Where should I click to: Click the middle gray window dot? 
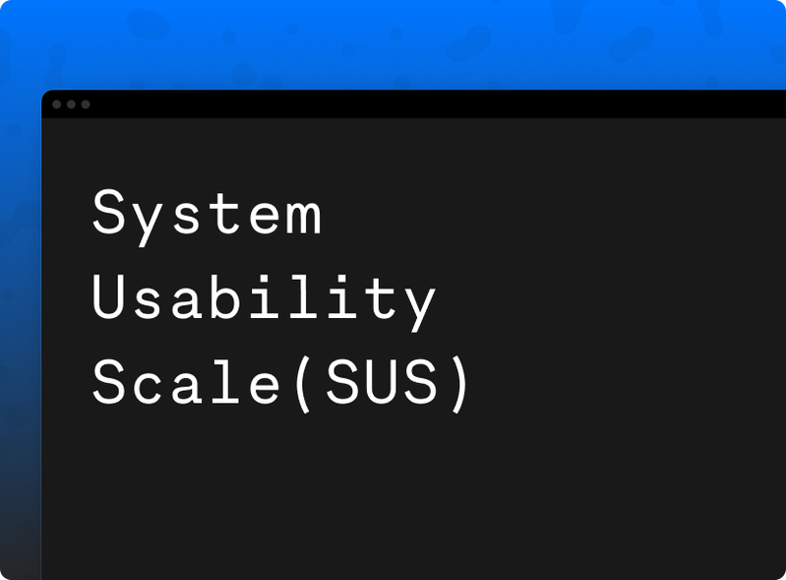(71, 104)
